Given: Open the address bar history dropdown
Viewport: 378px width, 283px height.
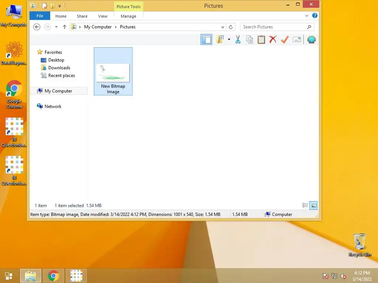Looking at the screenshot, I should tap(223, 27).
